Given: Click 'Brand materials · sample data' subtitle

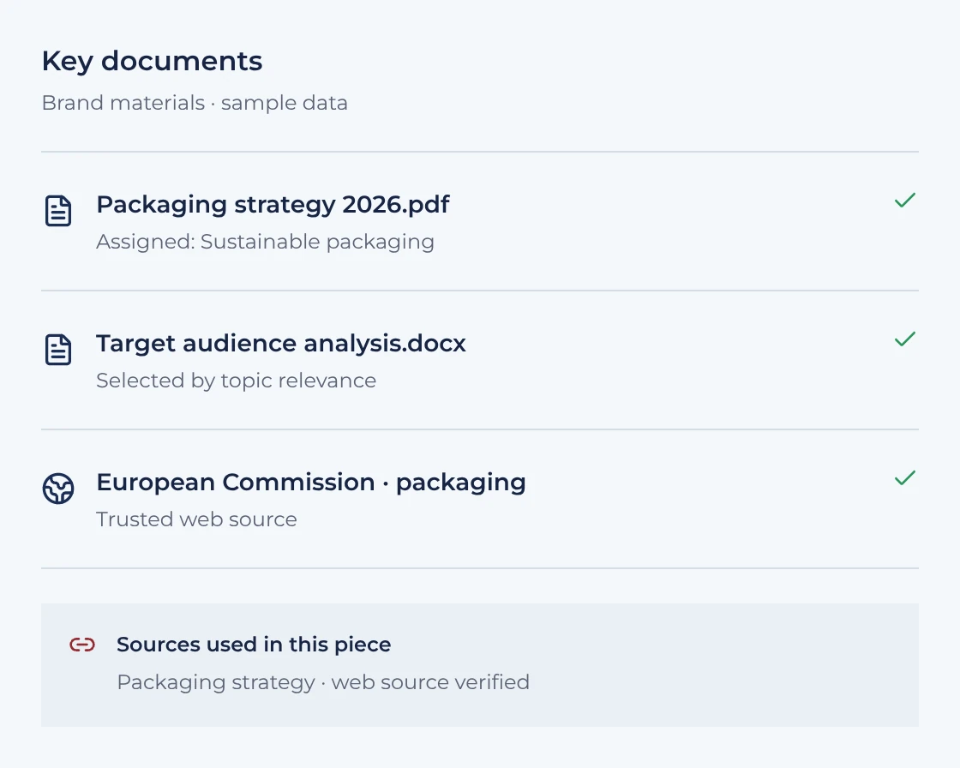Looking at the screenshot, I should (195, 103).
